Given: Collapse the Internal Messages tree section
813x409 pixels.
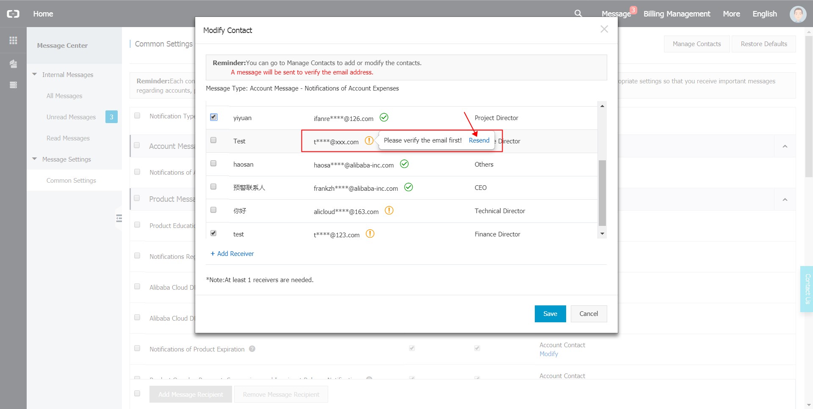Looking at the screenshot, I should pyautogui.click(x=34, y=74).
